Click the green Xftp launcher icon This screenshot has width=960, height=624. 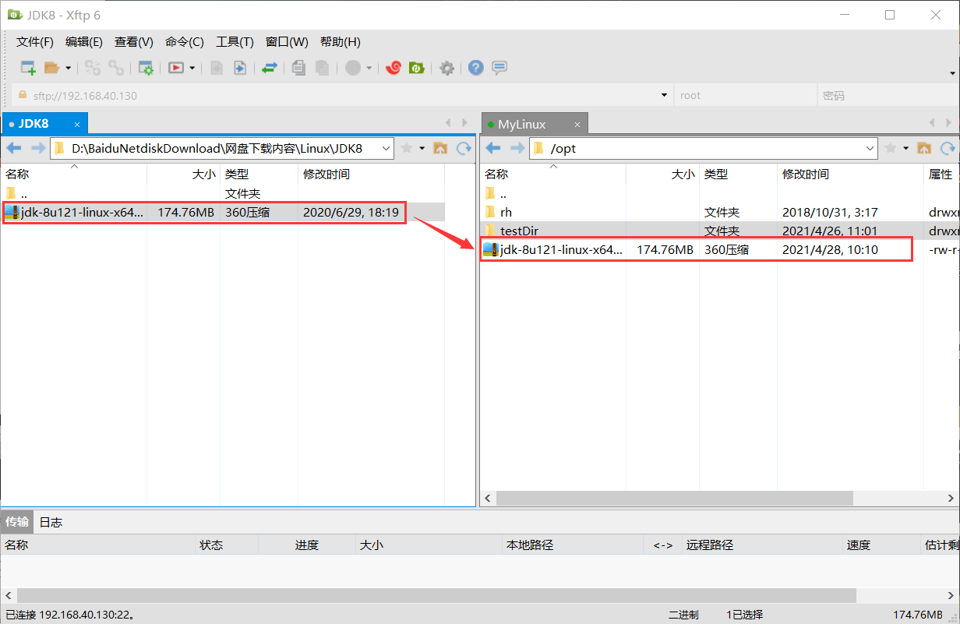(x=417, y=68)
